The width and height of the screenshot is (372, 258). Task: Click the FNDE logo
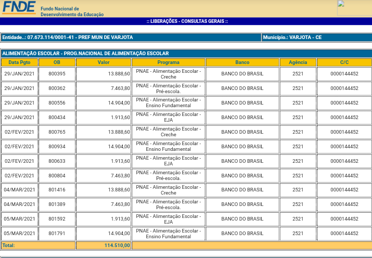(x=19, y=8)
